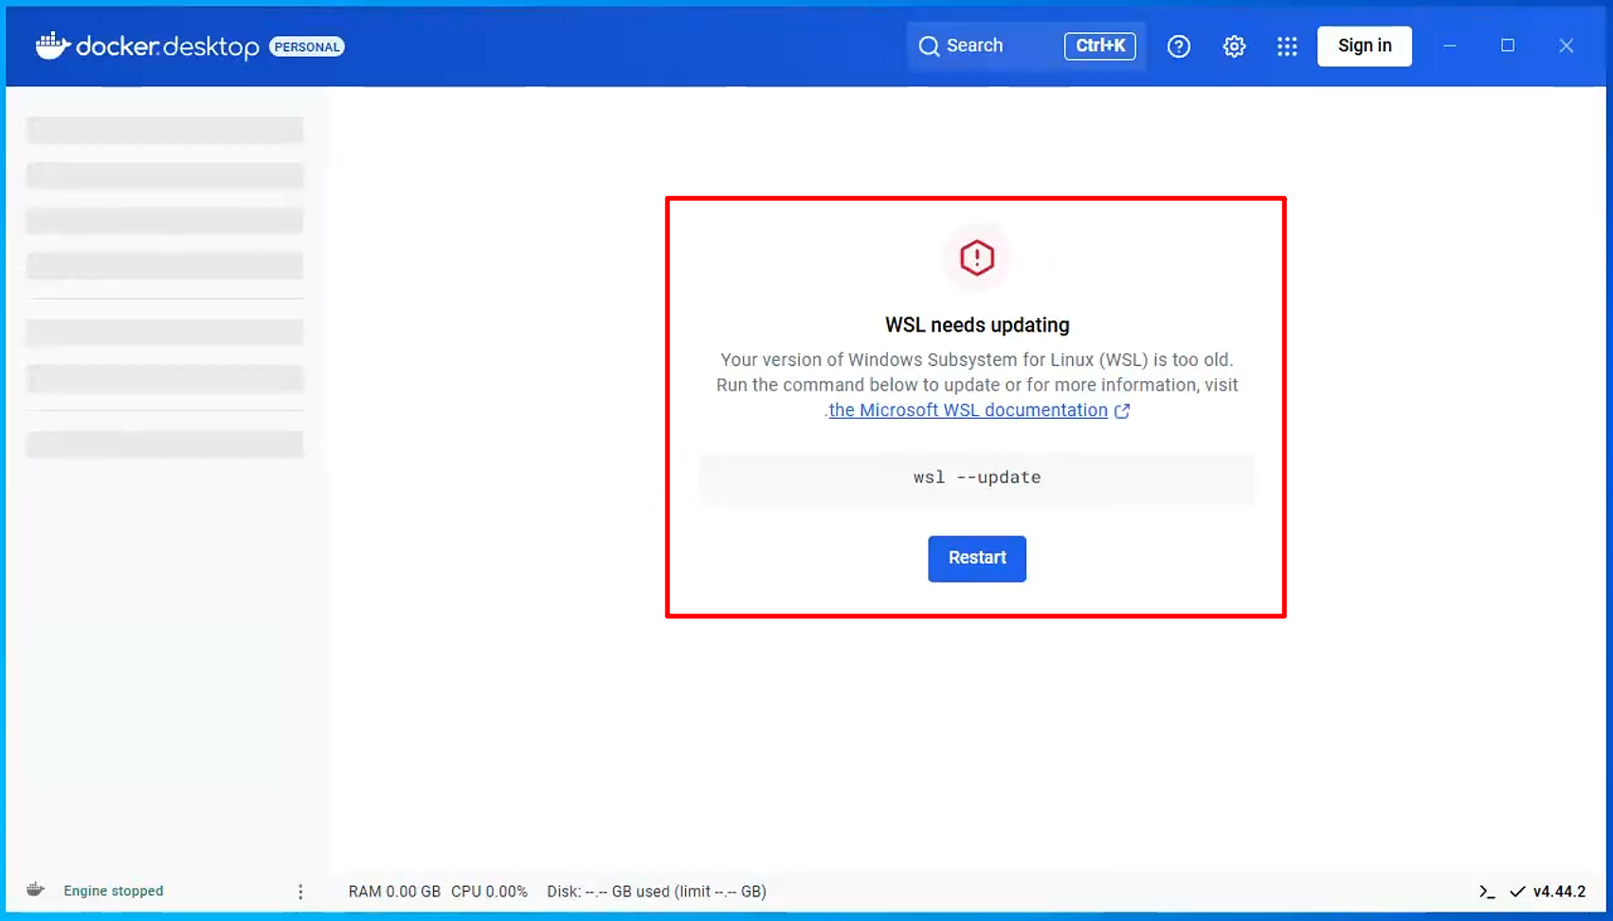Click the 'Engine stopped' status text
This screenshot has width=1613, height=921.
point(114,891)
